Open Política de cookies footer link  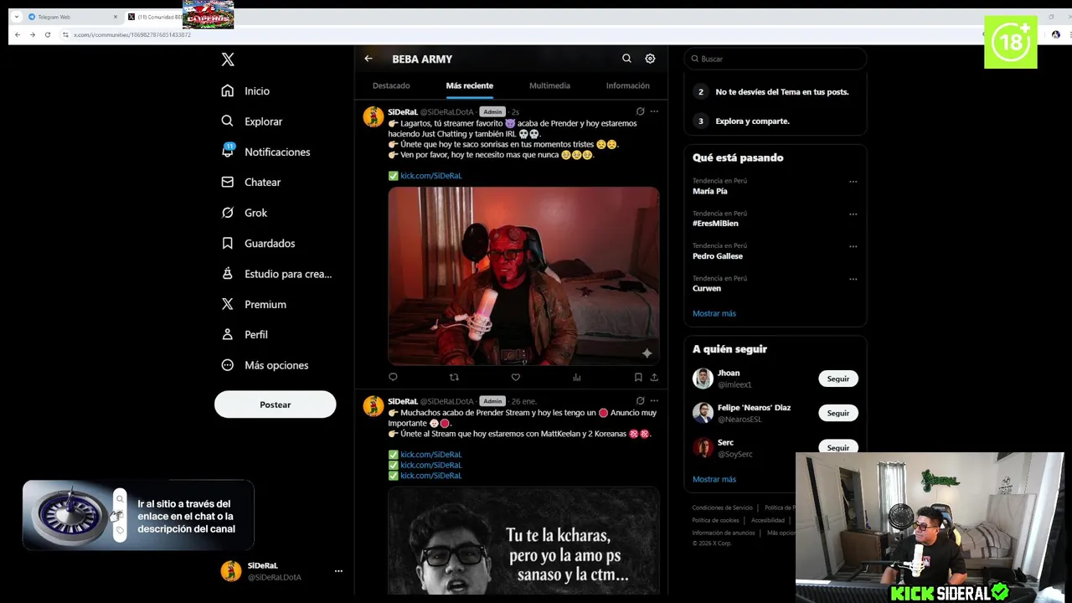pos(716,520)
